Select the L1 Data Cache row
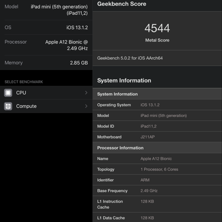The width and height of the screenshot is (222, 222). click(157, 218)
